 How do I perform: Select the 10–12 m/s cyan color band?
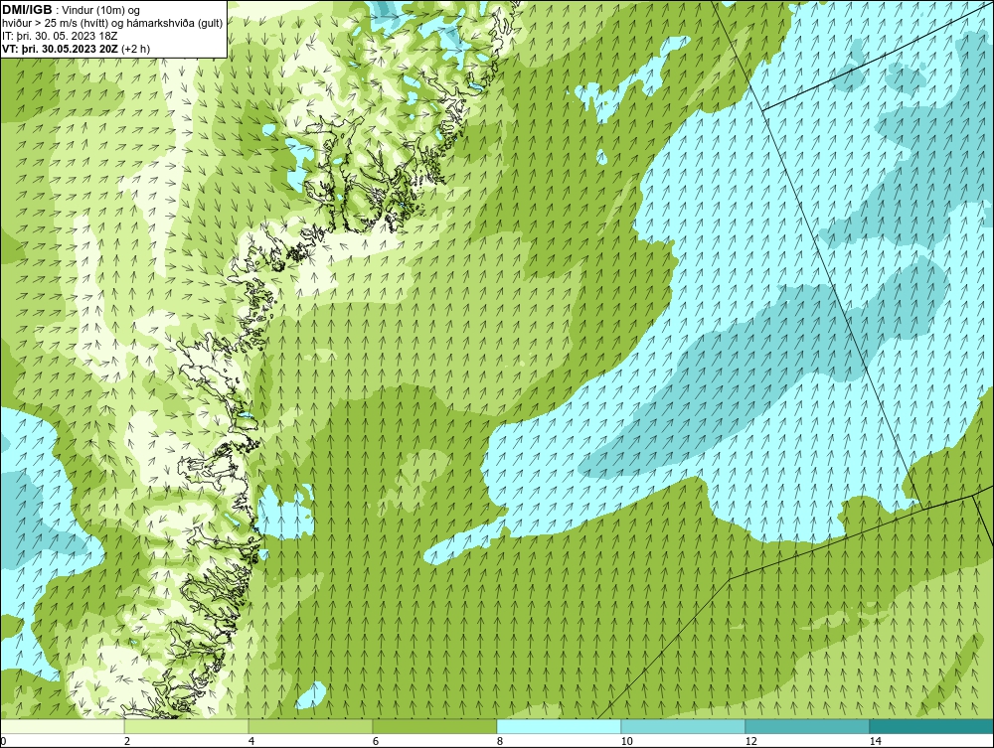[x=684, y=726]
